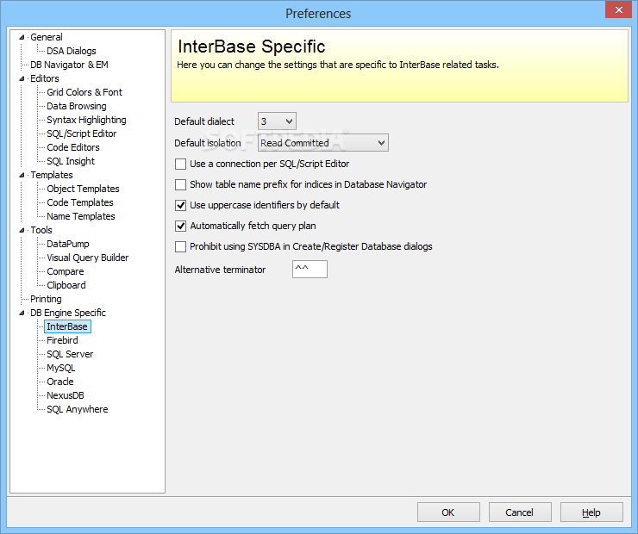Select DB Engine Specific category

(x=68, y=313)
